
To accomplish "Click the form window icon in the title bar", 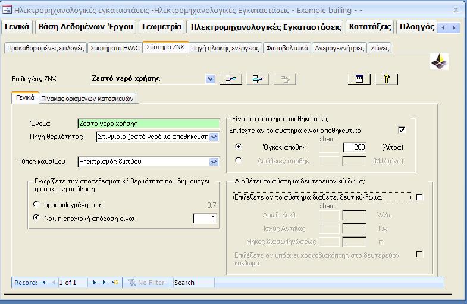I will pyautogui.click(x=7, y=10).
